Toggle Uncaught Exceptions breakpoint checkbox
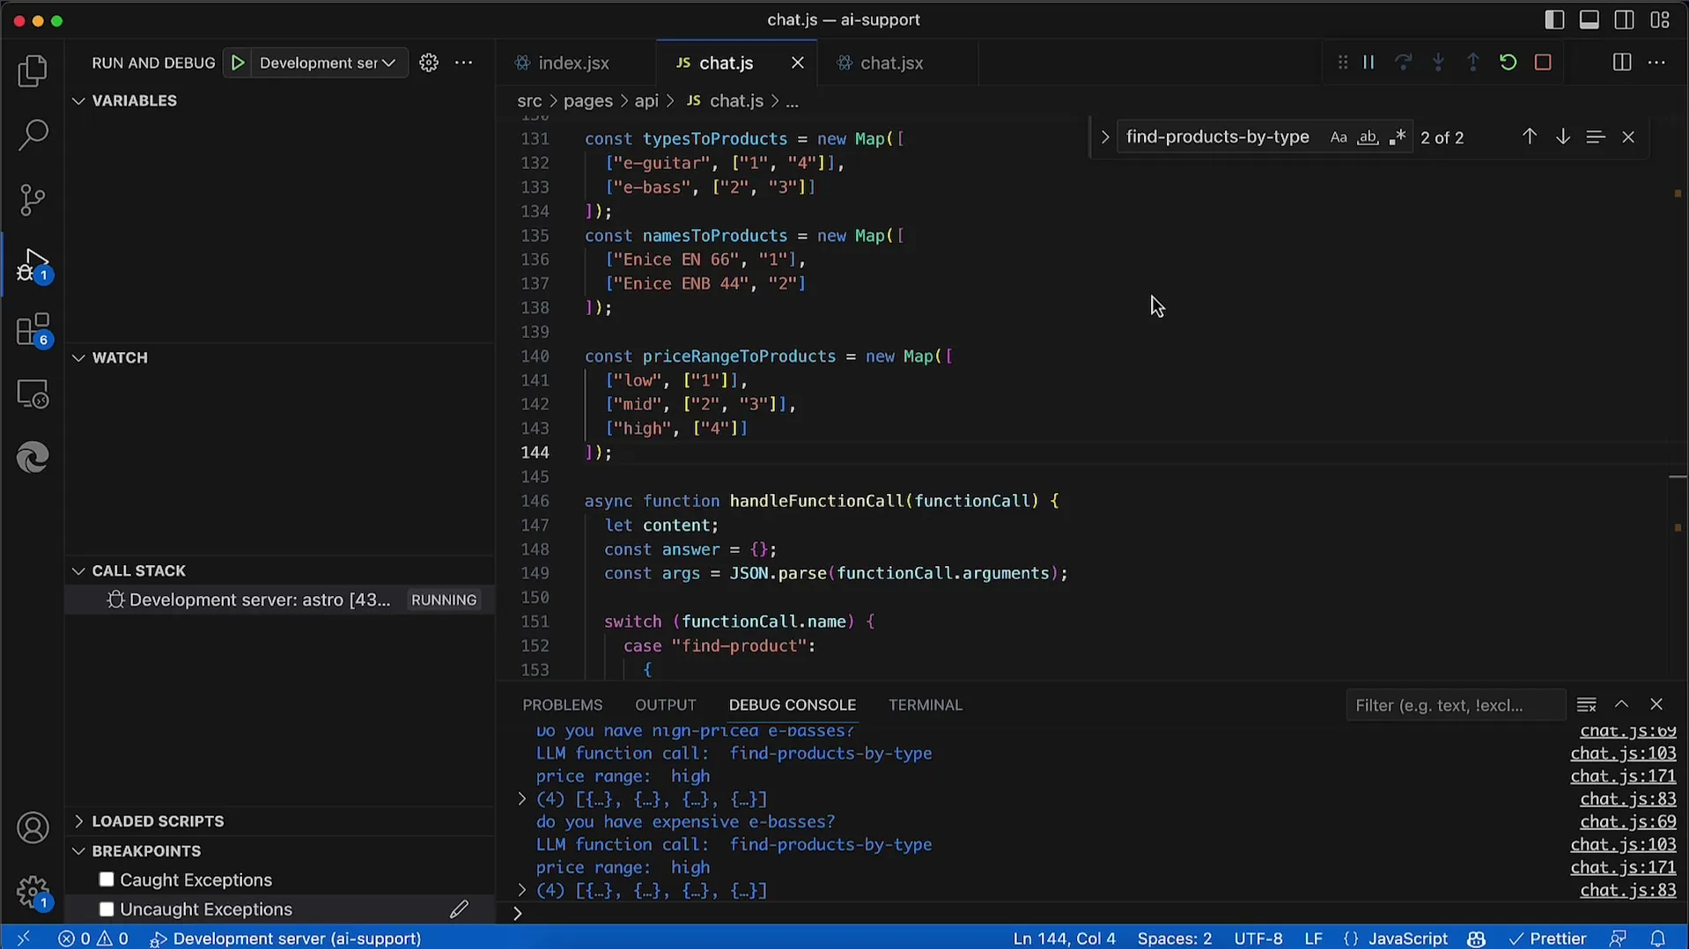 click(x=107, y=909)
